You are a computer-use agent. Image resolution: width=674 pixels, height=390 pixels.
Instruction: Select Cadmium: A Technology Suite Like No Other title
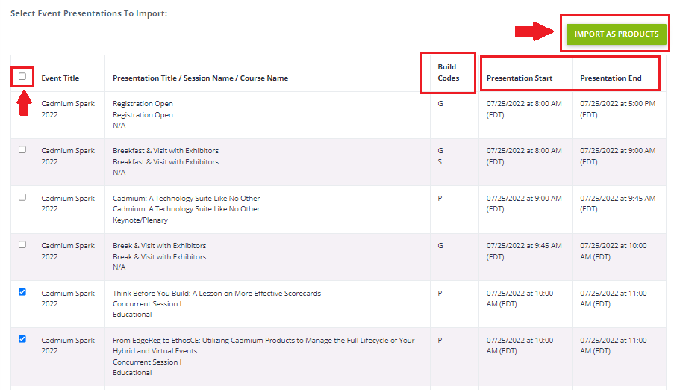pos(186,199)
